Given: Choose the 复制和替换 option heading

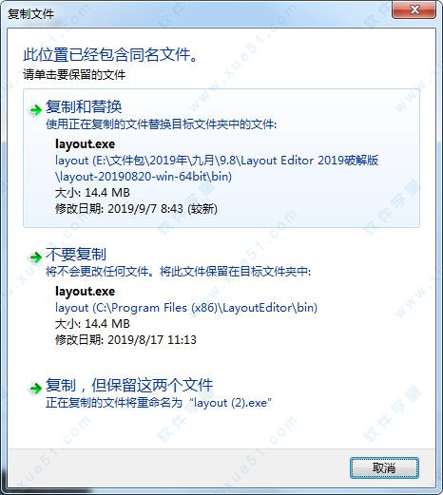Looking at the screenshot, I should pyautogui.click(x=84, y=106).
